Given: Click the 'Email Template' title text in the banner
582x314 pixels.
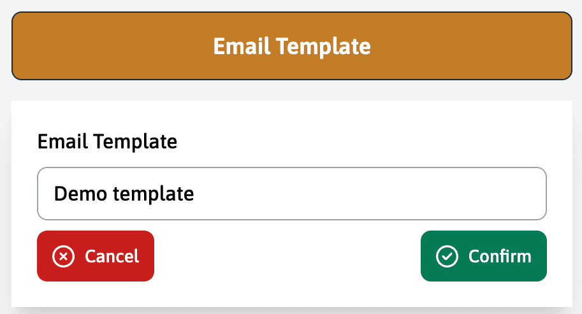Looking at the screenshot, I should tap(292, 46).
